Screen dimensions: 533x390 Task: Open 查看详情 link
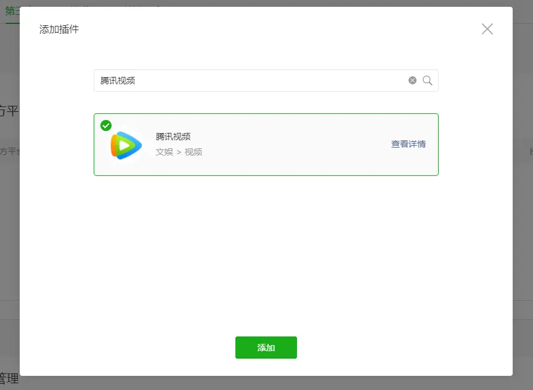pyautogui.click(x=409, y=145)
